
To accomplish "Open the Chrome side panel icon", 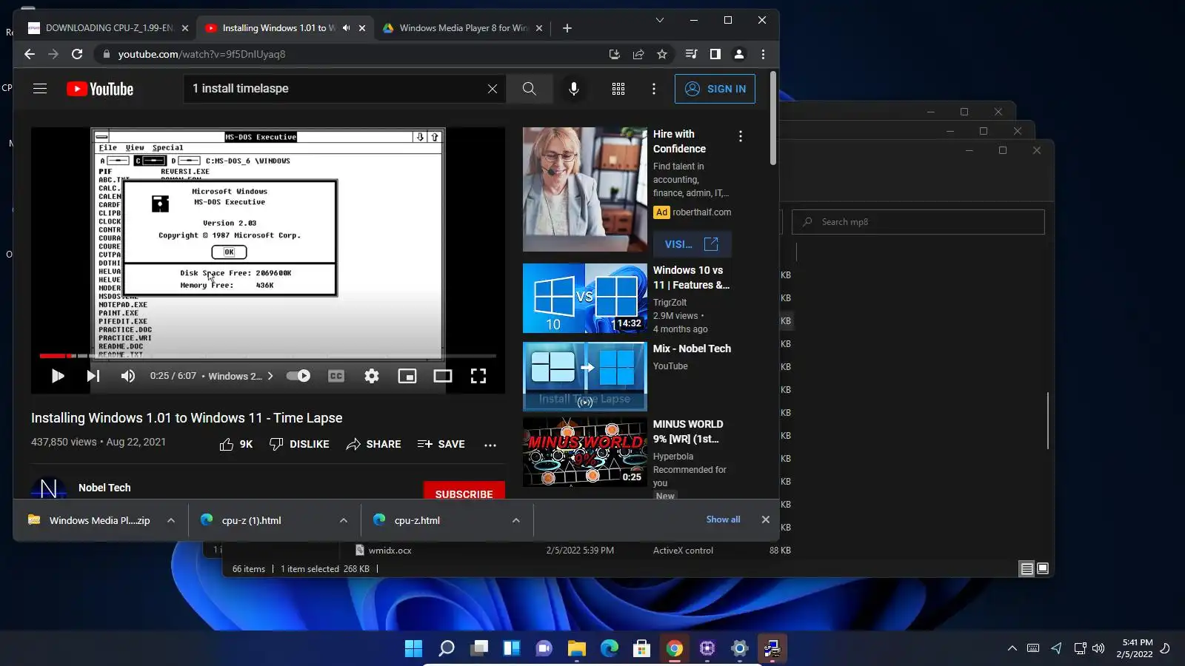I will click(x=715, y=54).
